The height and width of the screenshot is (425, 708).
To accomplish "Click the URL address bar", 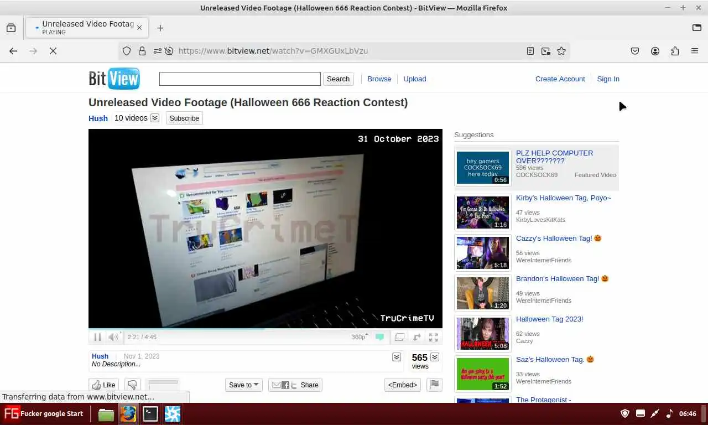I will point(343,51).
